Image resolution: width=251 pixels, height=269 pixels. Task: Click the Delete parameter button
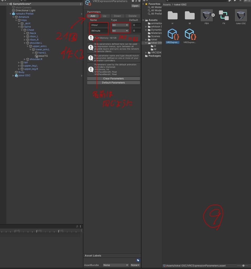132,16
